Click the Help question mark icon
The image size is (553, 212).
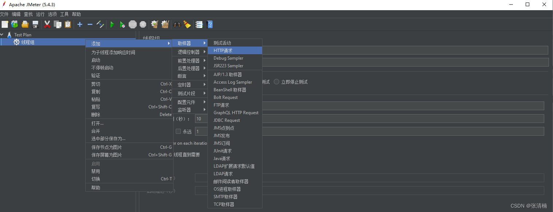point(210,24)
